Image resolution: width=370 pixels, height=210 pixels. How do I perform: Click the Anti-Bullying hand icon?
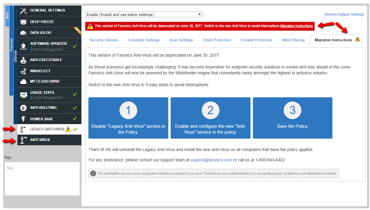(x=23, y=108)
